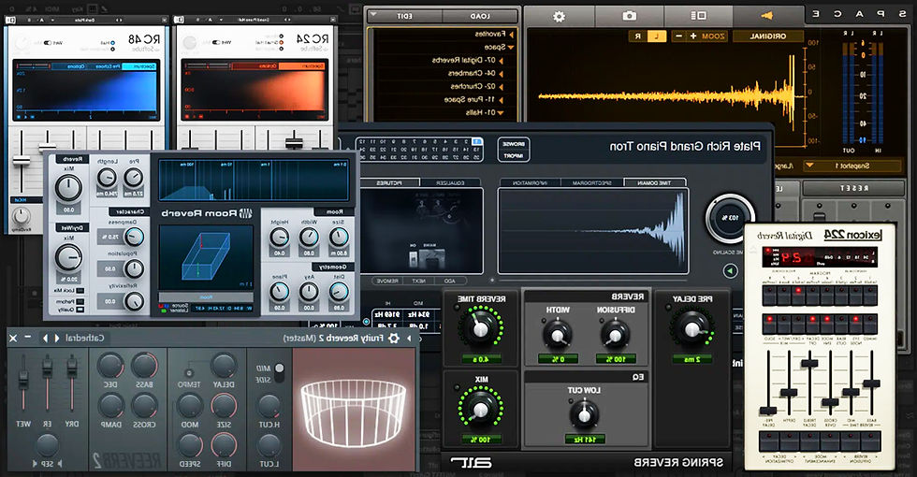Expand the Favorites folder in Space
The height and width of the screenshot is (477, 917).
[x=512, y=34]
